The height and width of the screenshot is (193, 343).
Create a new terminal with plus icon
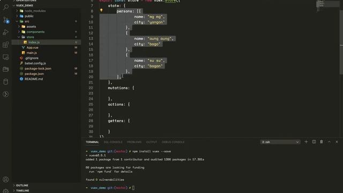(x=306, y=142)
